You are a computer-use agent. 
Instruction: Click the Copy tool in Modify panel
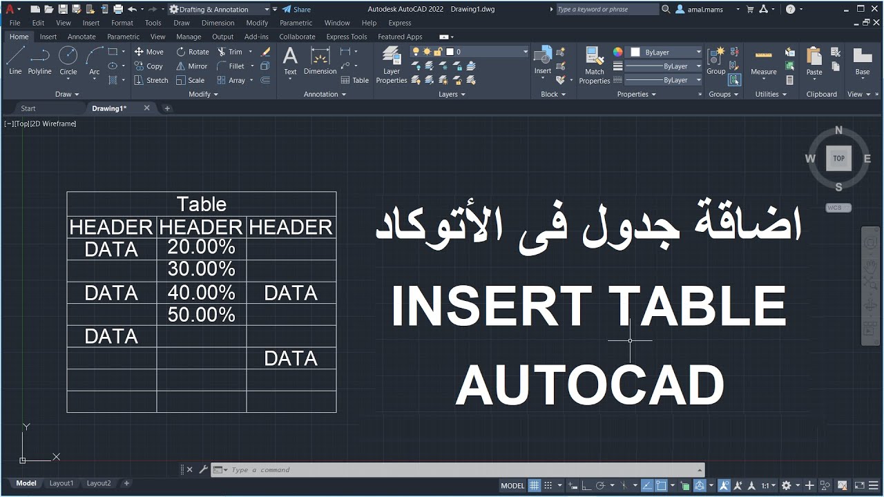(148, 66)
